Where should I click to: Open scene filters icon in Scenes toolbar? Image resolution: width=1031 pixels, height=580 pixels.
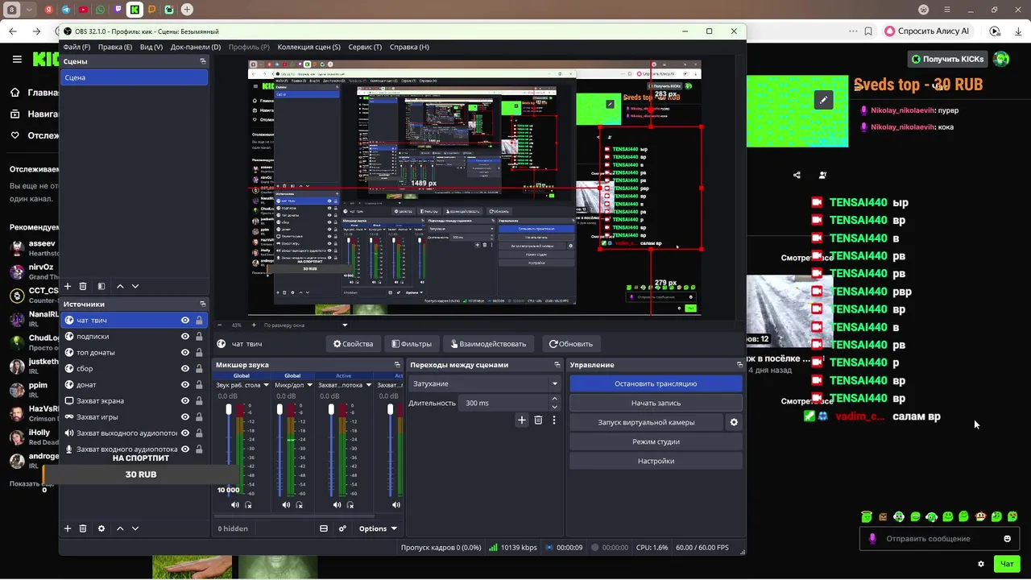pos(101,286)
